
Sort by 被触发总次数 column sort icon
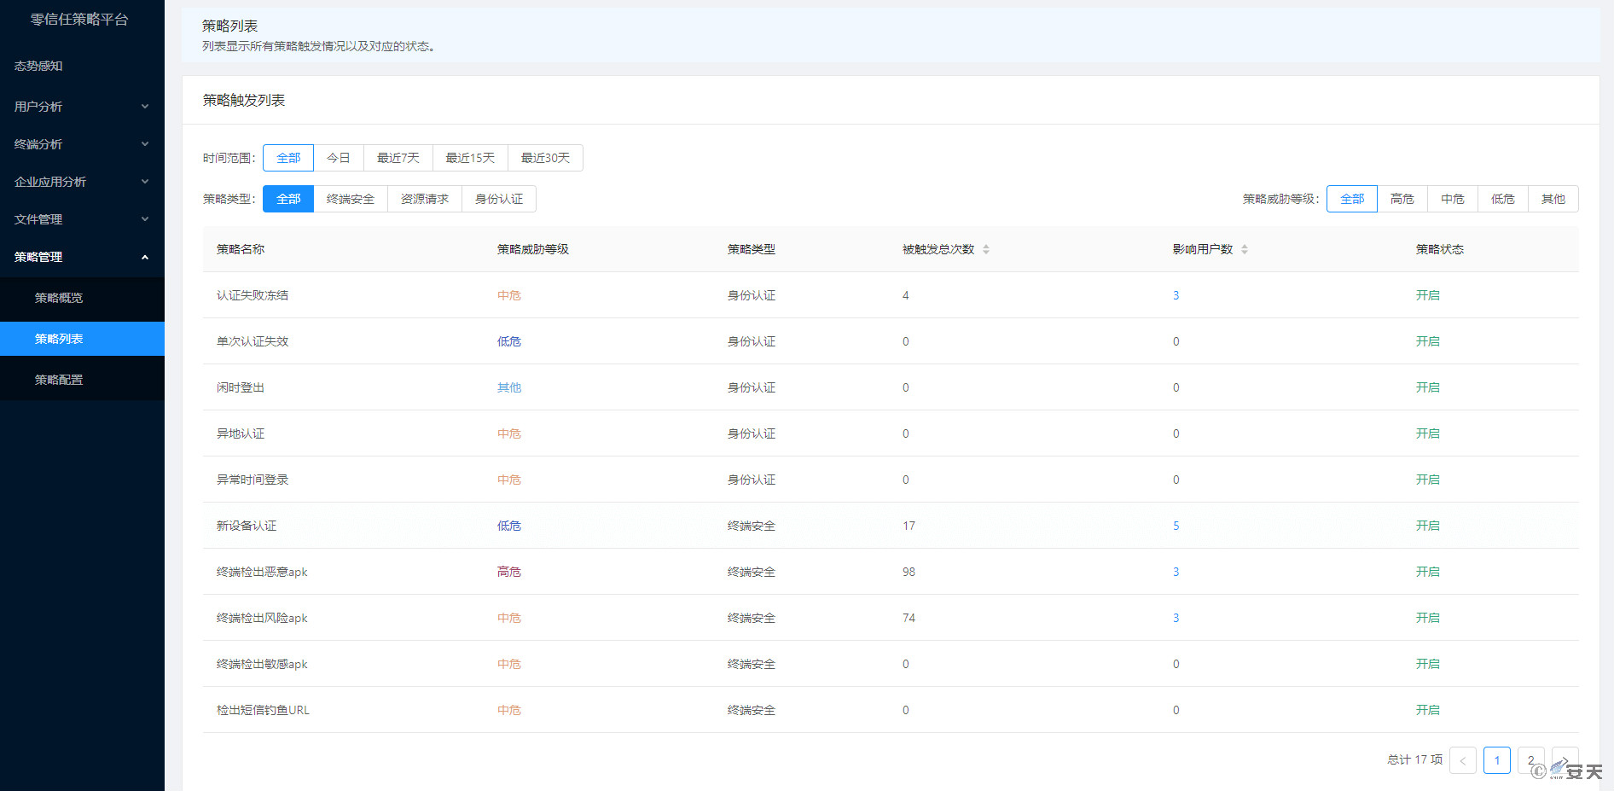[986, 249]
